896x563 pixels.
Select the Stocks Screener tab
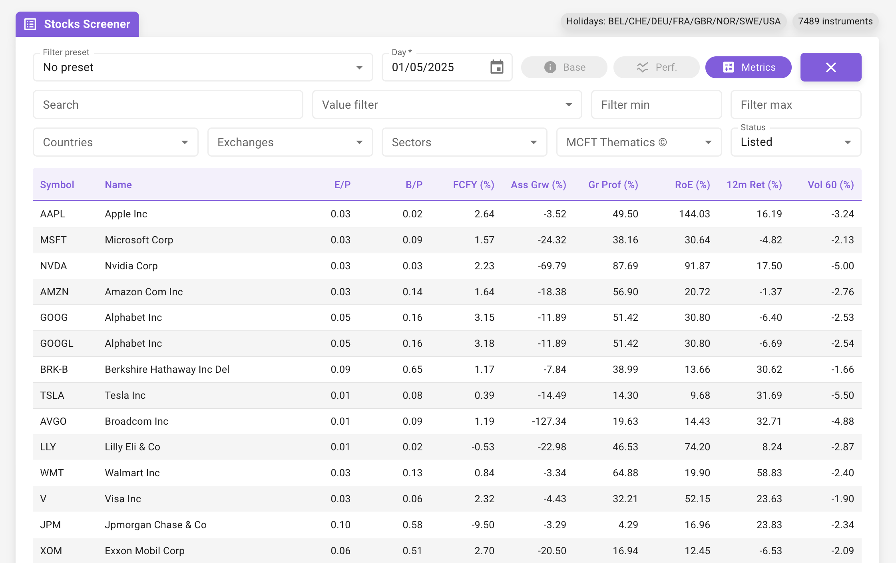(x=77, y=24)
